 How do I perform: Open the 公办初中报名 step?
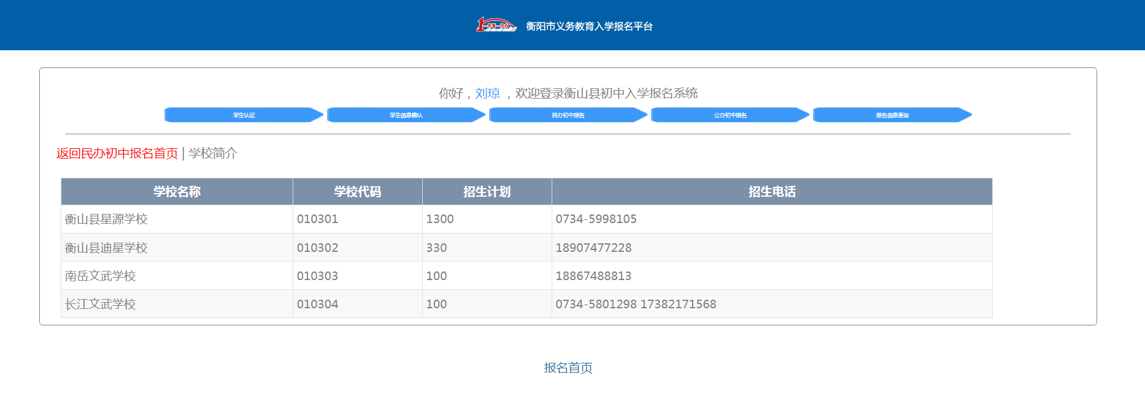730,115
